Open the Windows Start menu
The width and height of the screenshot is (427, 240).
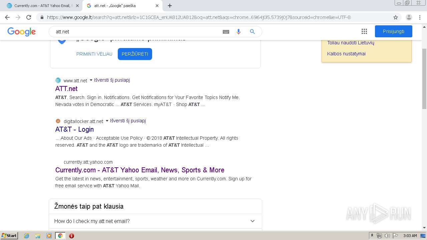(x=9, y=236)
